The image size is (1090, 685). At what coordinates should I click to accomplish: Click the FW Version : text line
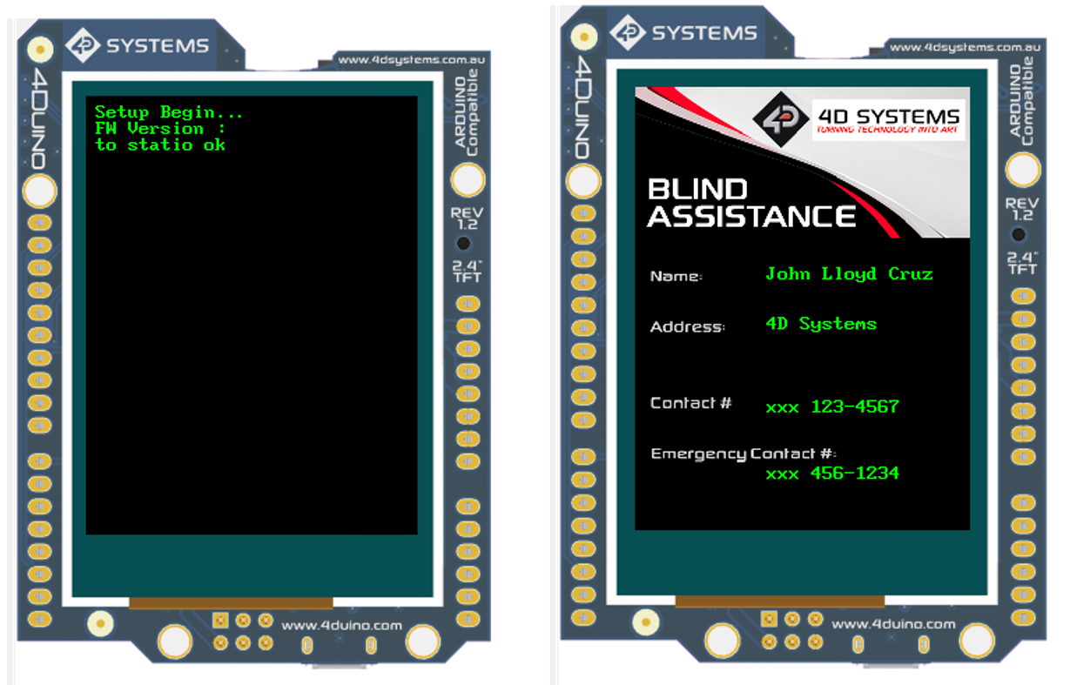click(160, 129)
